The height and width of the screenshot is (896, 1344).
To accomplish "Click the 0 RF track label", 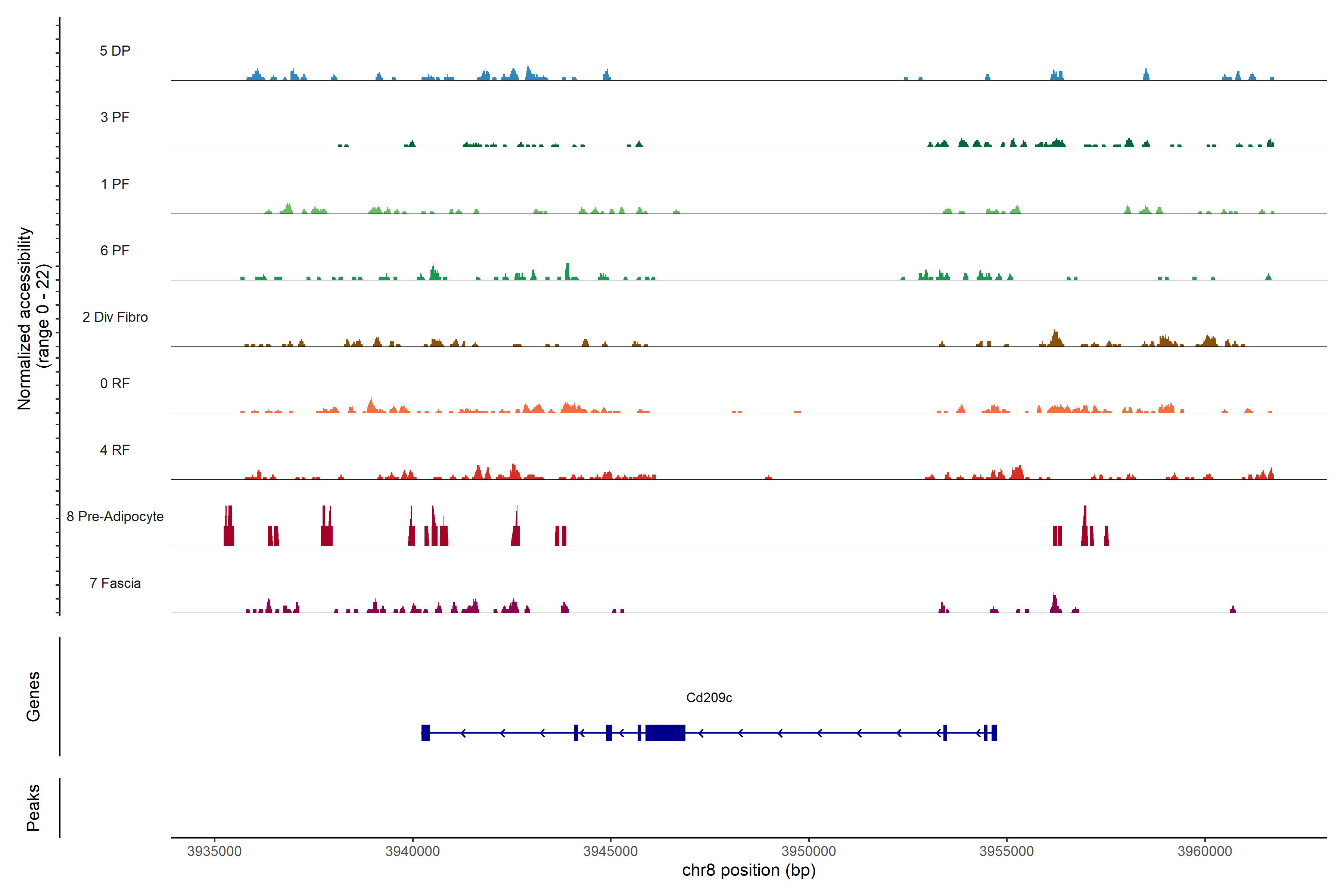I will pos(115,383).
